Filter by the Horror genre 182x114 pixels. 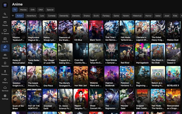pos(148,16)
